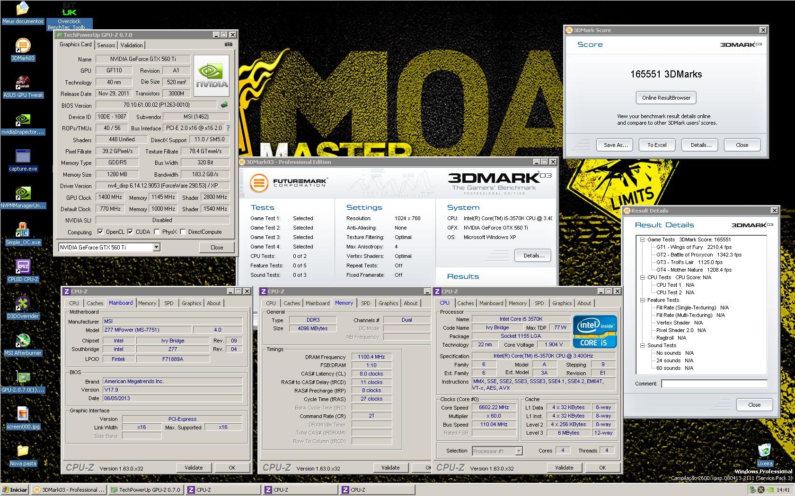The width and height of the screenshot is (795, 496).
Task: Open the Lixeira recycle bin icon
Action: click(x=765, y=455)
